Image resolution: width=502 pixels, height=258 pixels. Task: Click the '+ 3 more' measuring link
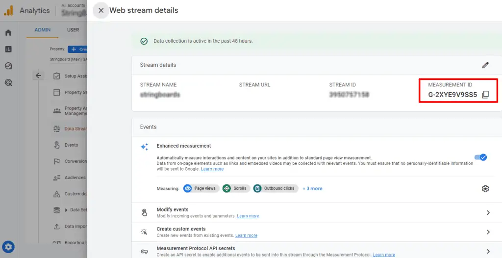[312, 188]
